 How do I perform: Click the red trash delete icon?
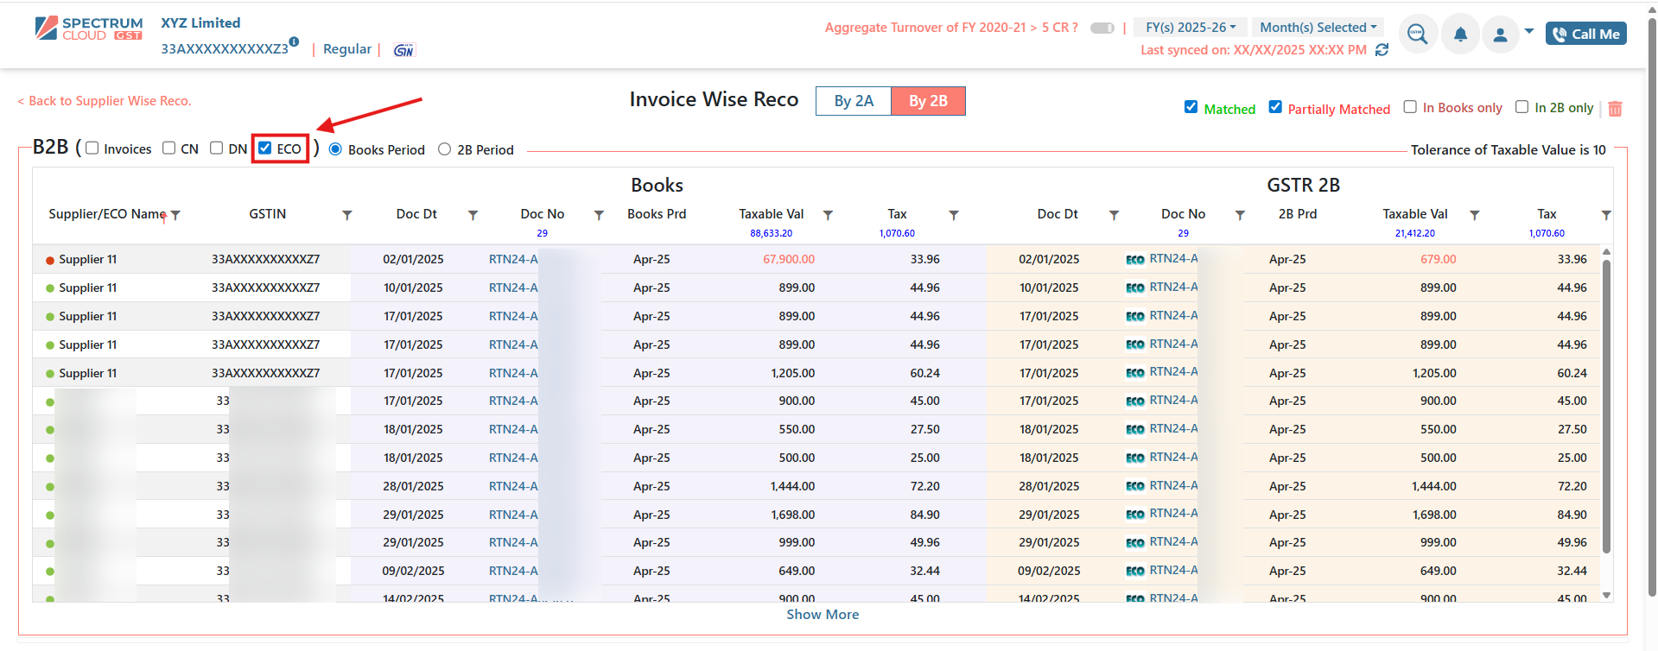[x=1615, y=109]
